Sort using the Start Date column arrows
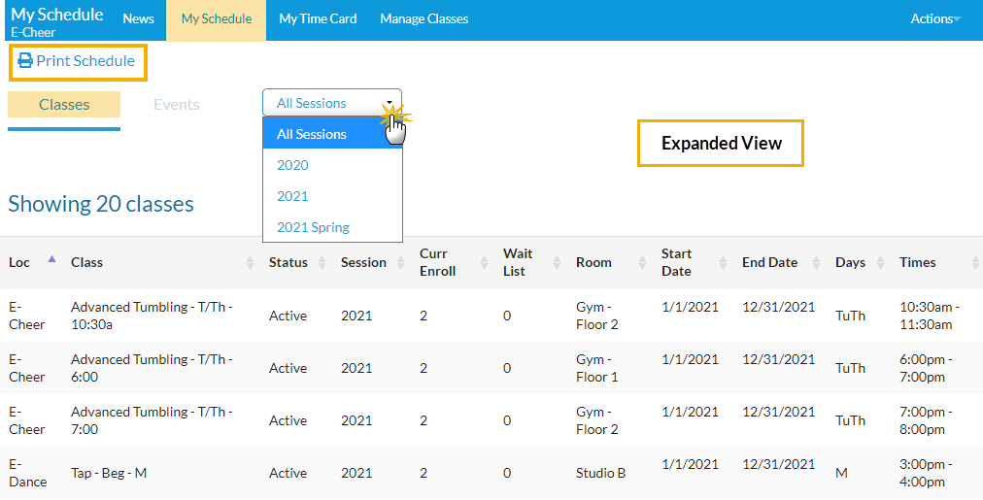Viewport: 983px width, 500px height. pyautogui.click(x=724, y=262)
